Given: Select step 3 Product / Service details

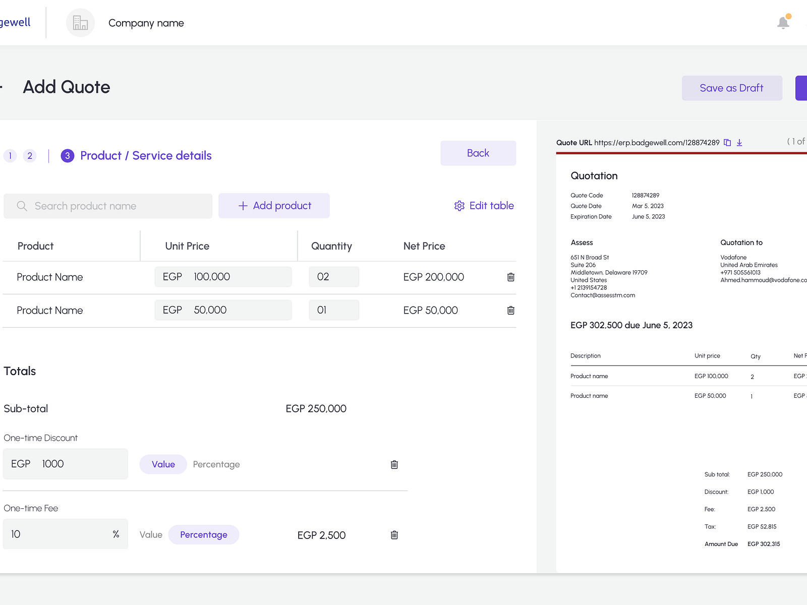Looking at the screenshot, I should pyautogui.click(x=136, y=156).
